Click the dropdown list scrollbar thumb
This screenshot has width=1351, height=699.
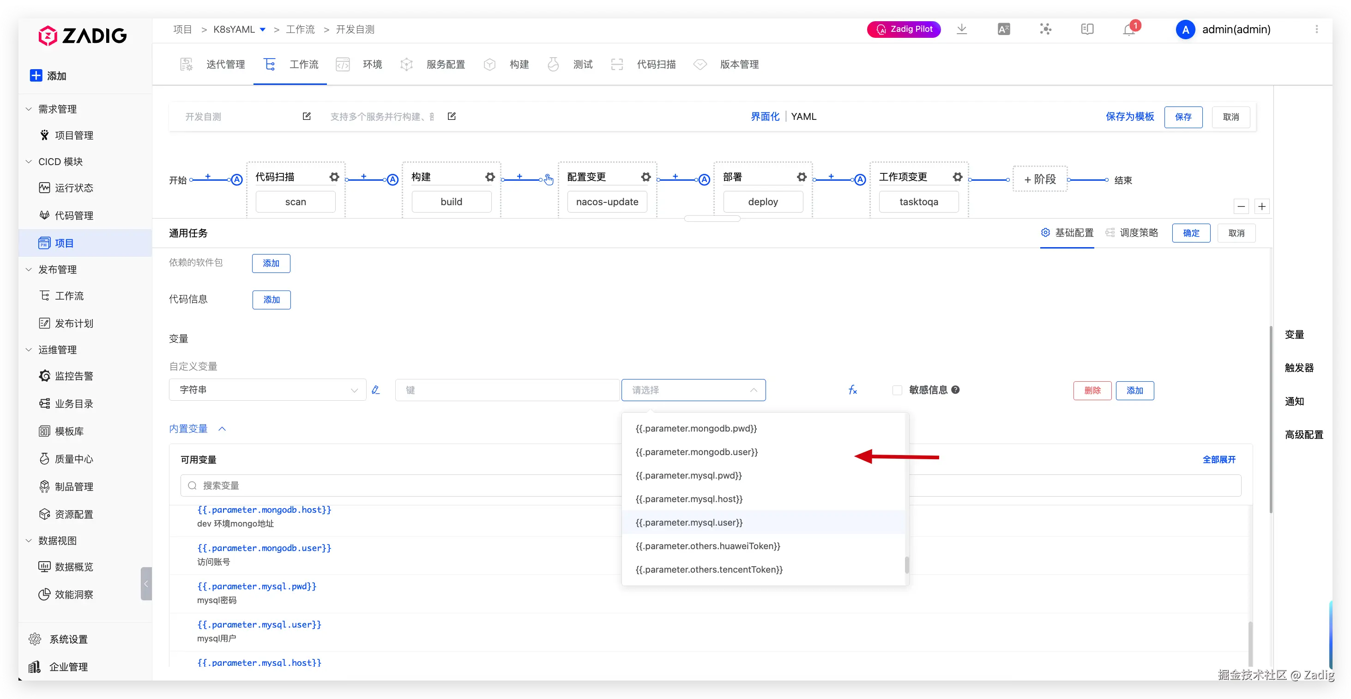[907, 565]
